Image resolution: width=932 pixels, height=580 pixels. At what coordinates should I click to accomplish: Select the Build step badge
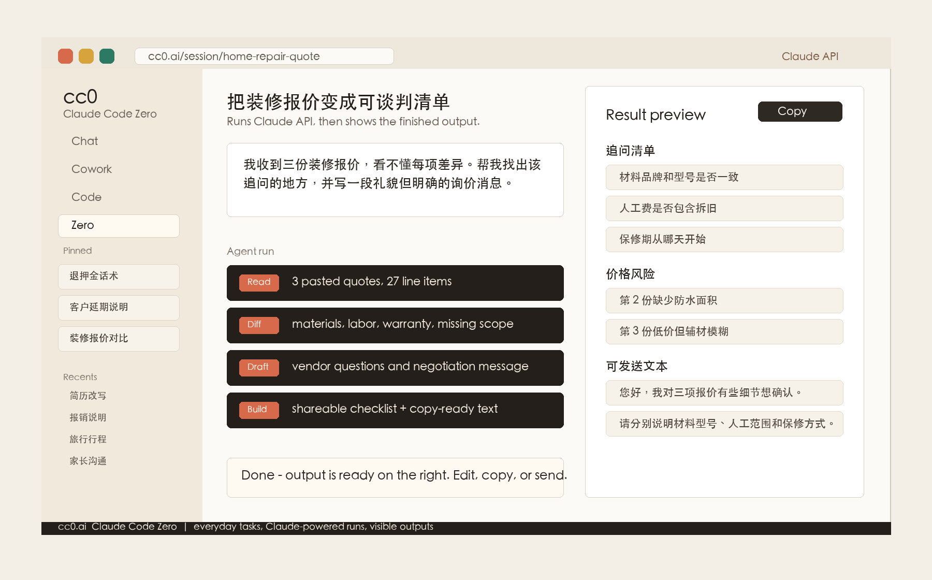pos(259,410)
